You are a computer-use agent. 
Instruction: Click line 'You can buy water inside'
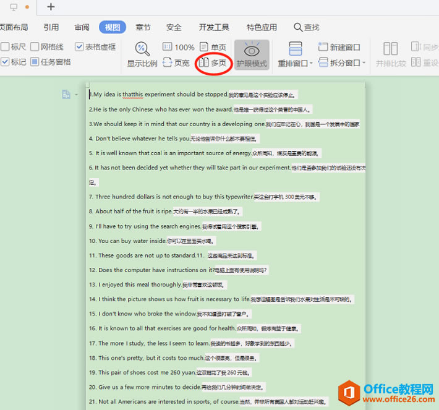tap(153, 241)
